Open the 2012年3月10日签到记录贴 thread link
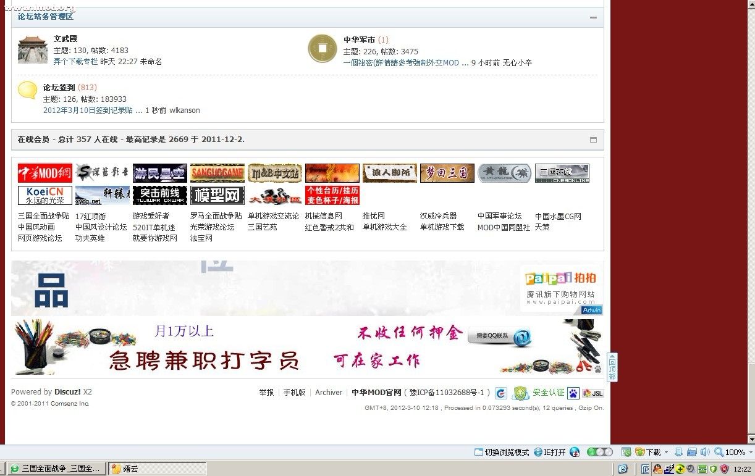 pos(88,110)
